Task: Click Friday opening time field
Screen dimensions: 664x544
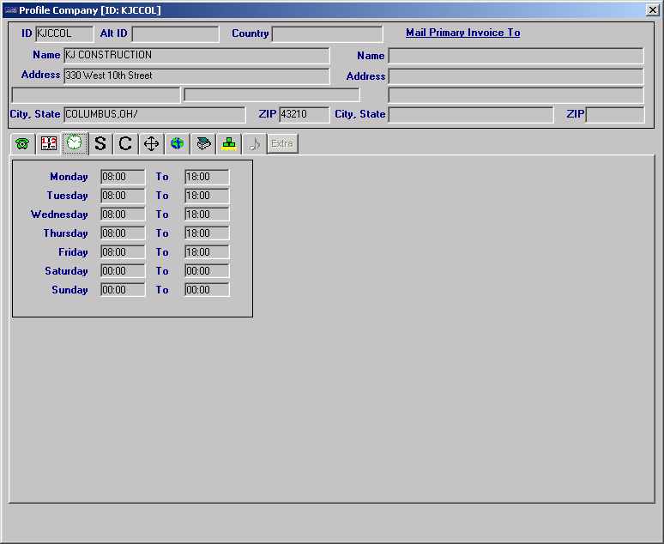Action: (123, 252)
